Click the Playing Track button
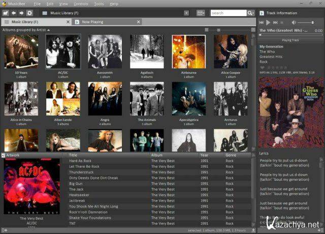The image size is (325, 234). point(290,40)
